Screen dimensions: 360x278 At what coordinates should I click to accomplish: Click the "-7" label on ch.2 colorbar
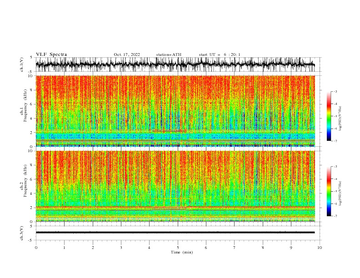click(x=335, y=216)
